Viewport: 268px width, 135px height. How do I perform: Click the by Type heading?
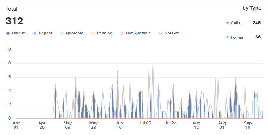pyautogui.click(x=252, y=8)
